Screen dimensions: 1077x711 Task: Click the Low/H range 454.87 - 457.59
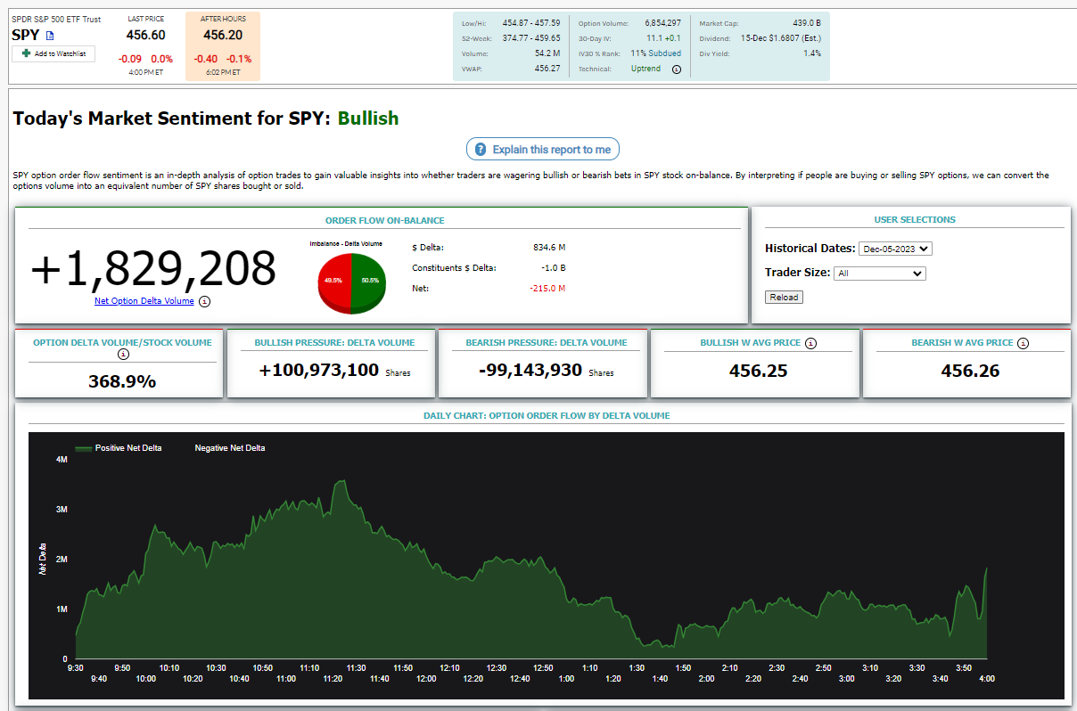[531, 23]
